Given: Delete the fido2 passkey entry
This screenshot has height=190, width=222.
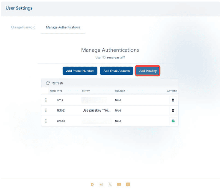Looking at the screenshot, I should [173, 110].
